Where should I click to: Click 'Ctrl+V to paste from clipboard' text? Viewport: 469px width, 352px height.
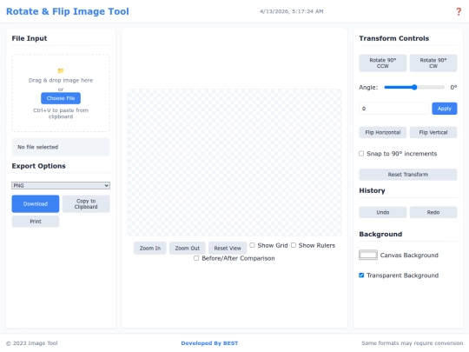coord(61,114)
